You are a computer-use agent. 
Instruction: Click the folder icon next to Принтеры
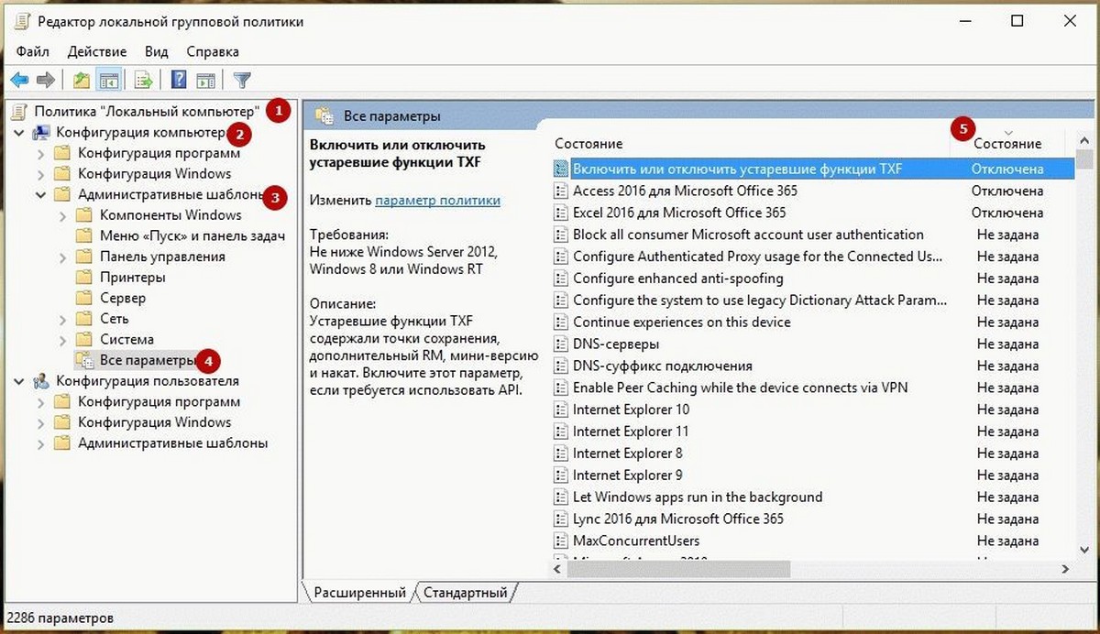click(x=84, y=277)
